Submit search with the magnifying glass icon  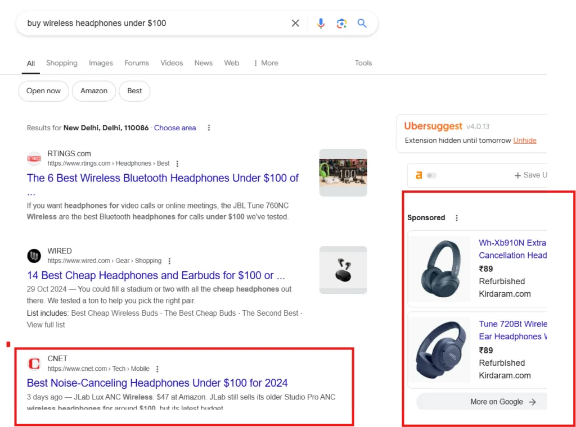tap(362, 23)
